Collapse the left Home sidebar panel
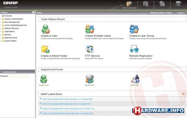 pos(33,12)
